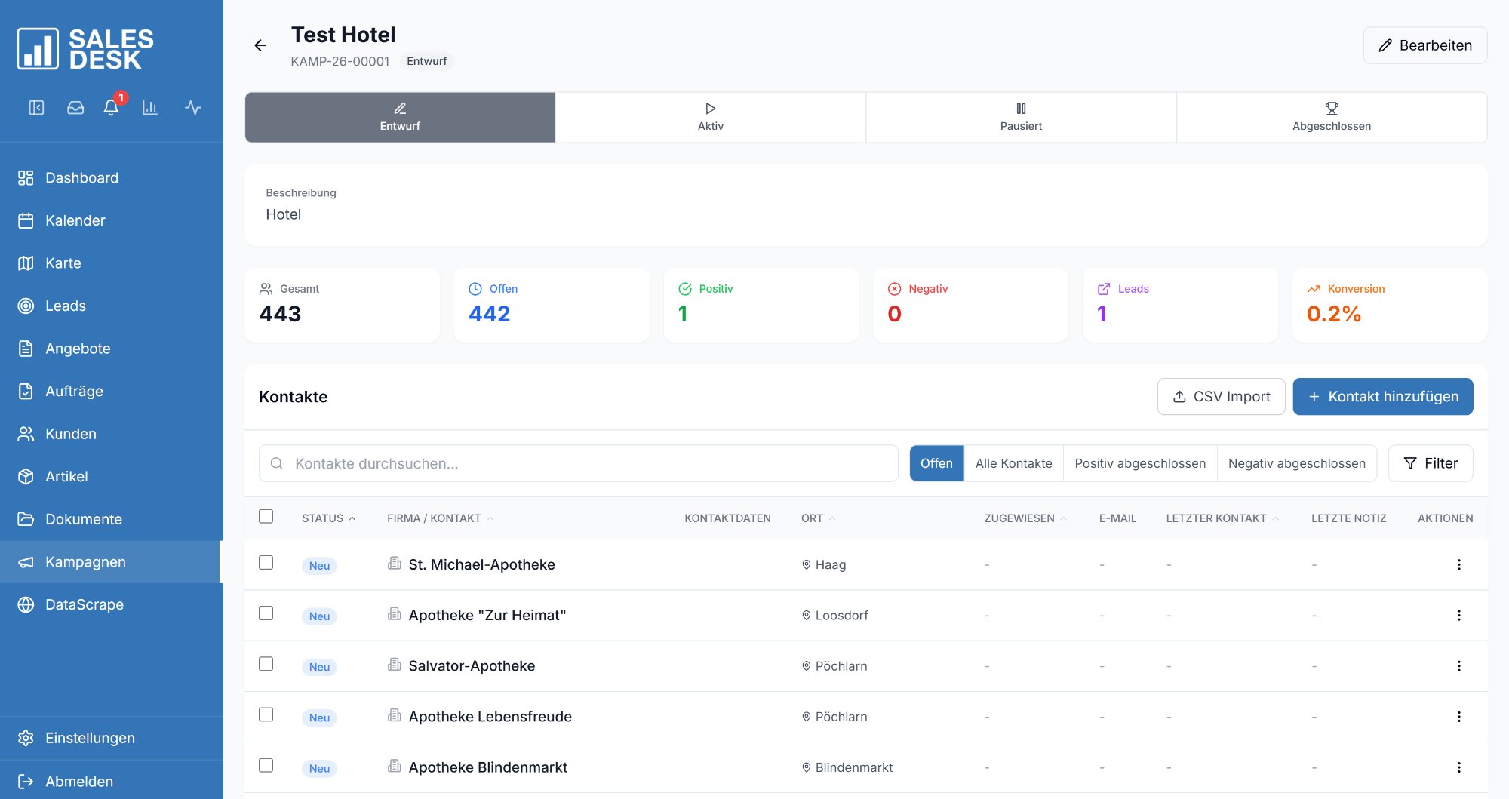Open actions menu for St. Michael-Apotheke

point(1460,564)
